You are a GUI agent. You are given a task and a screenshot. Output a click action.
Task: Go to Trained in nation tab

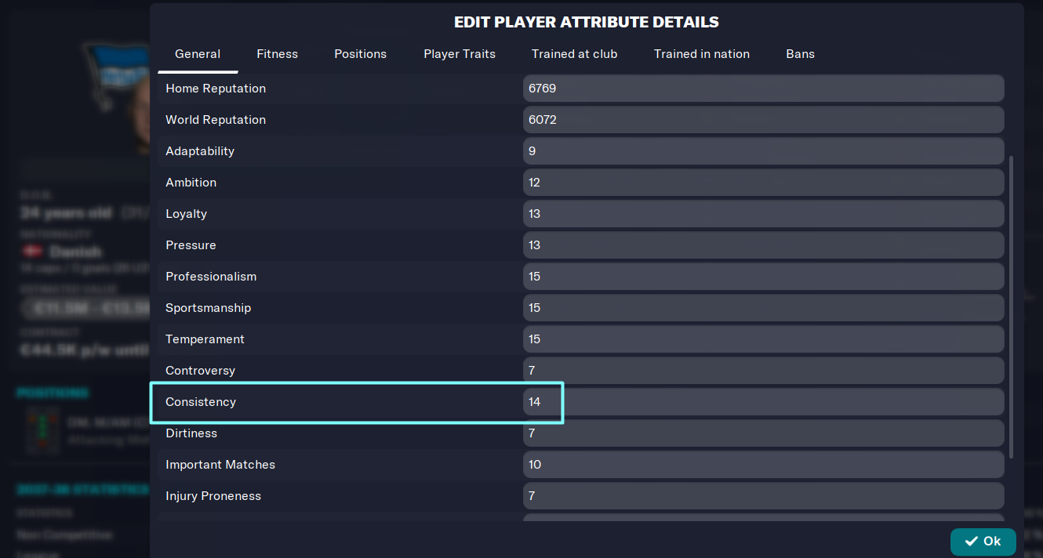[x=702, y=54]
